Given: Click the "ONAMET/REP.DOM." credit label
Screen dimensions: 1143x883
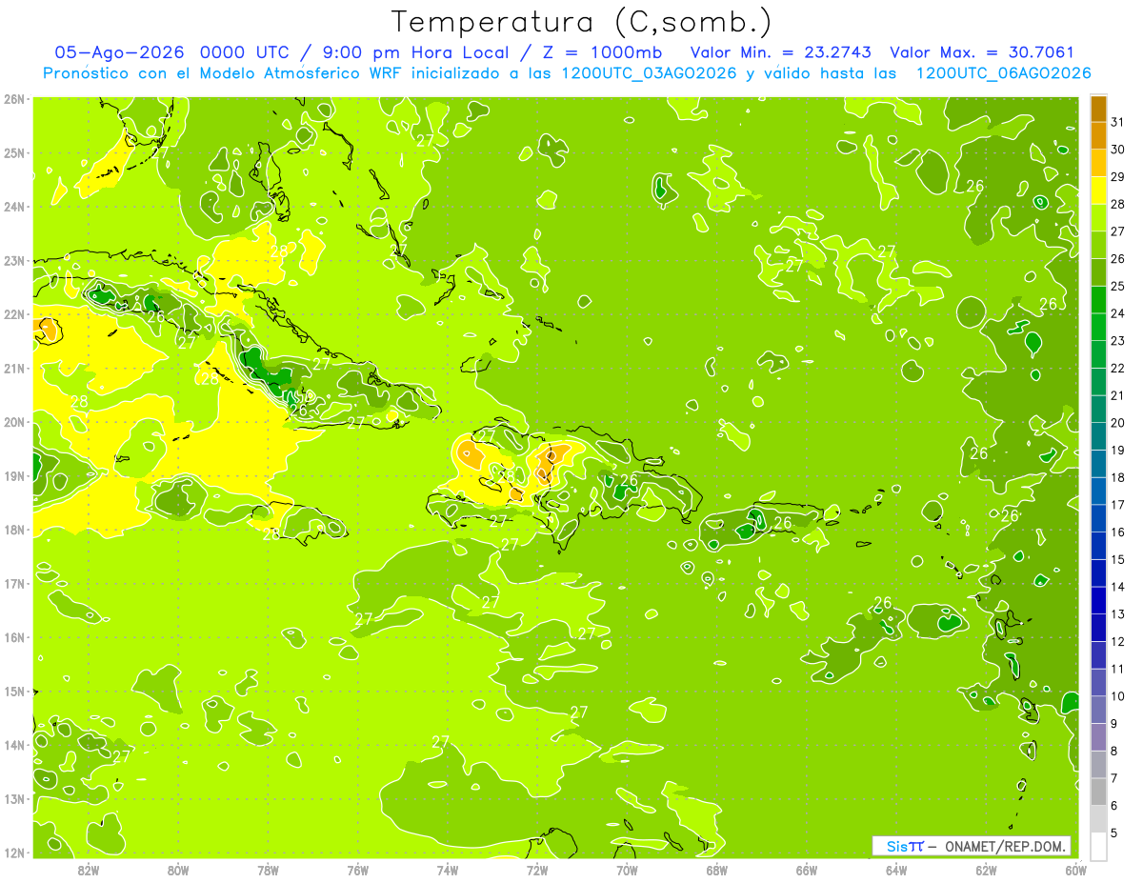Looking at the screenshot, I should click(x=1005, y=846).
